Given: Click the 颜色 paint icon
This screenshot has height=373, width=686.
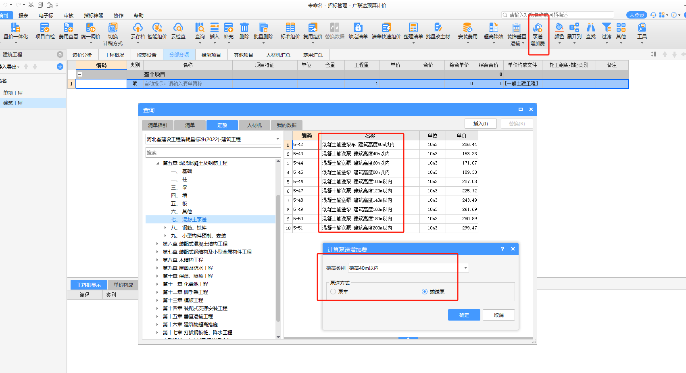Looking at the screenshot, I should pos(559,31).
